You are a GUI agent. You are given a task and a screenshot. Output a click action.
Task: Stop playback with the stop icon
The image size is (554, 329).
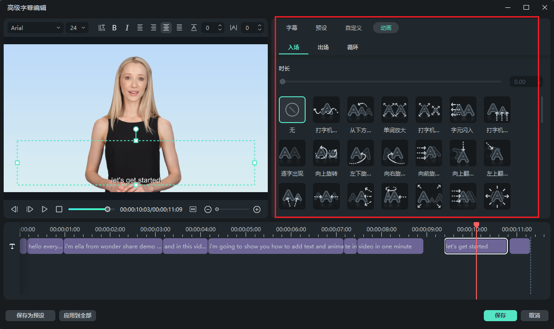tap(59, 209)
